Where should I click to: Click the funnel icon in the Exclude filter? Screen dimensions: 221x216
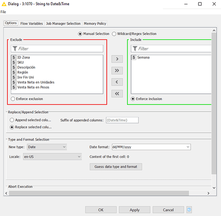coord(15,48)
